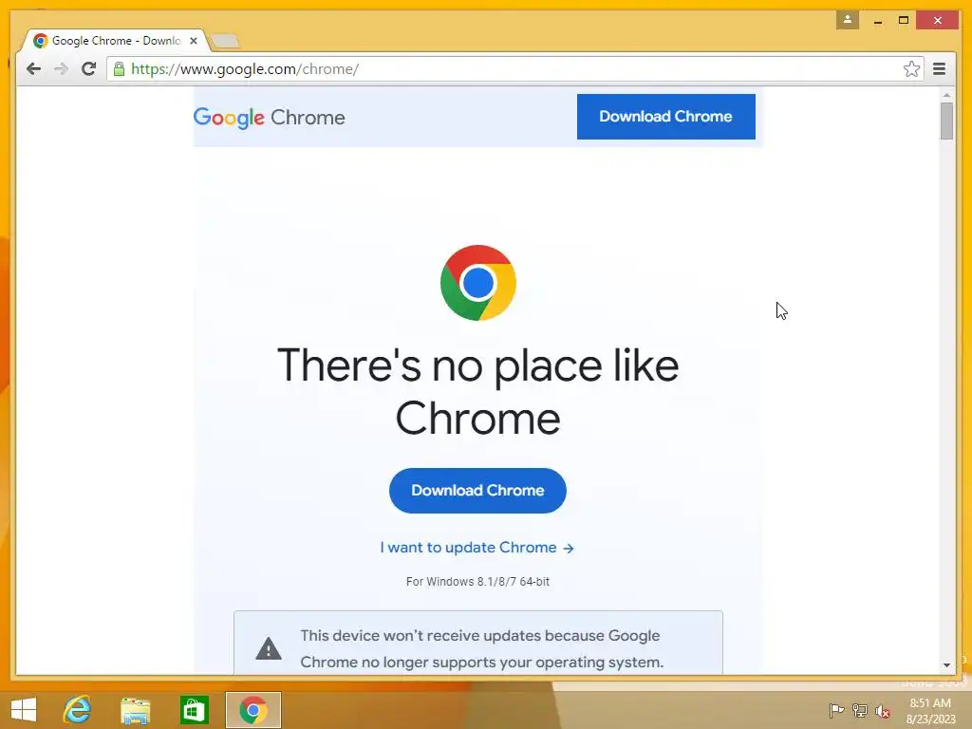Screen dimensions: 972x729
Task: Open the Windows Store taskbar icon
Action: (194, 710)
